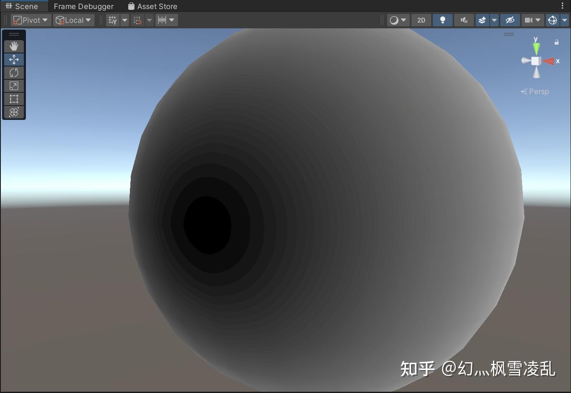Screen dimensions: 571x393
Task: Click the red X axis cone
Action: point(548,61)
